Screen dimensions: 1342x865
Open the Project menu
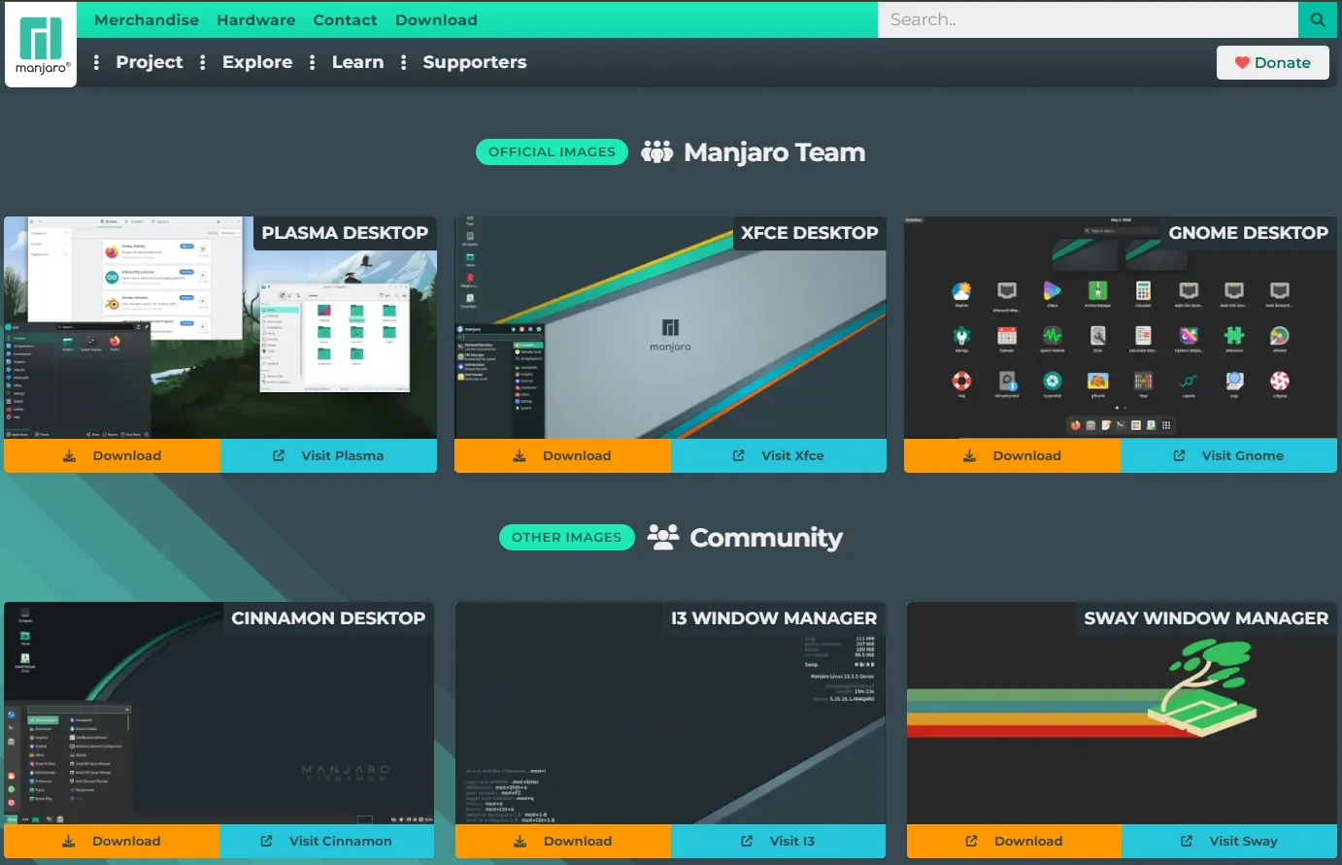point(150,62)
